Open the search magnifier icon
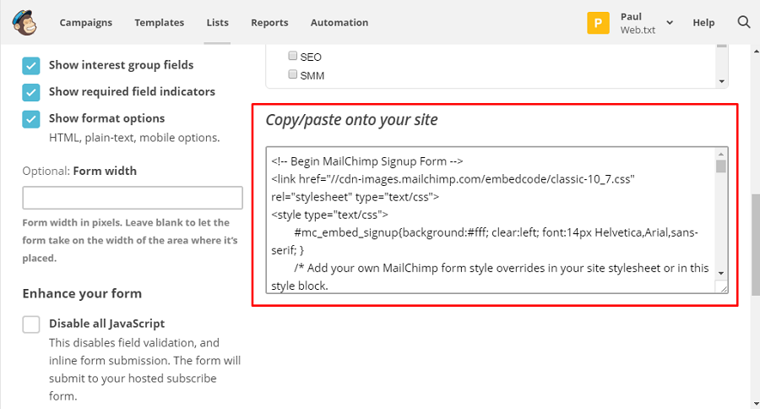760x409 pixels. (x=743, y=22)
